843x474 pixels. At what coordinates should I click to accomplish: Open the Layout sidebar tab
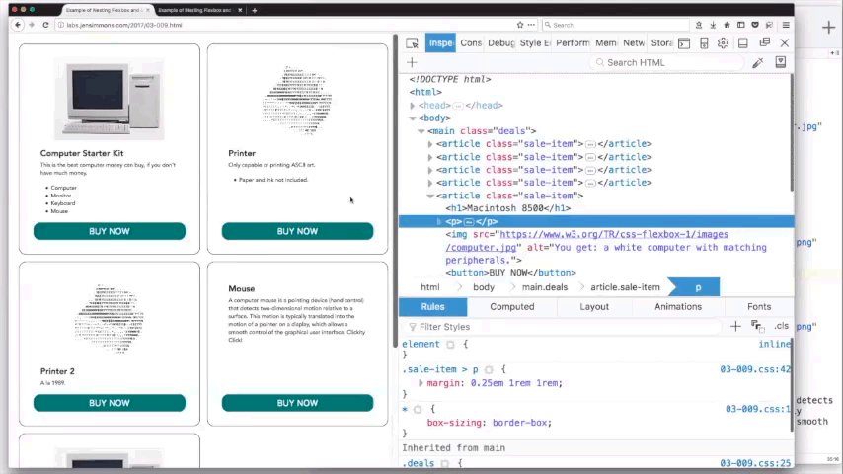coord(594,307)
